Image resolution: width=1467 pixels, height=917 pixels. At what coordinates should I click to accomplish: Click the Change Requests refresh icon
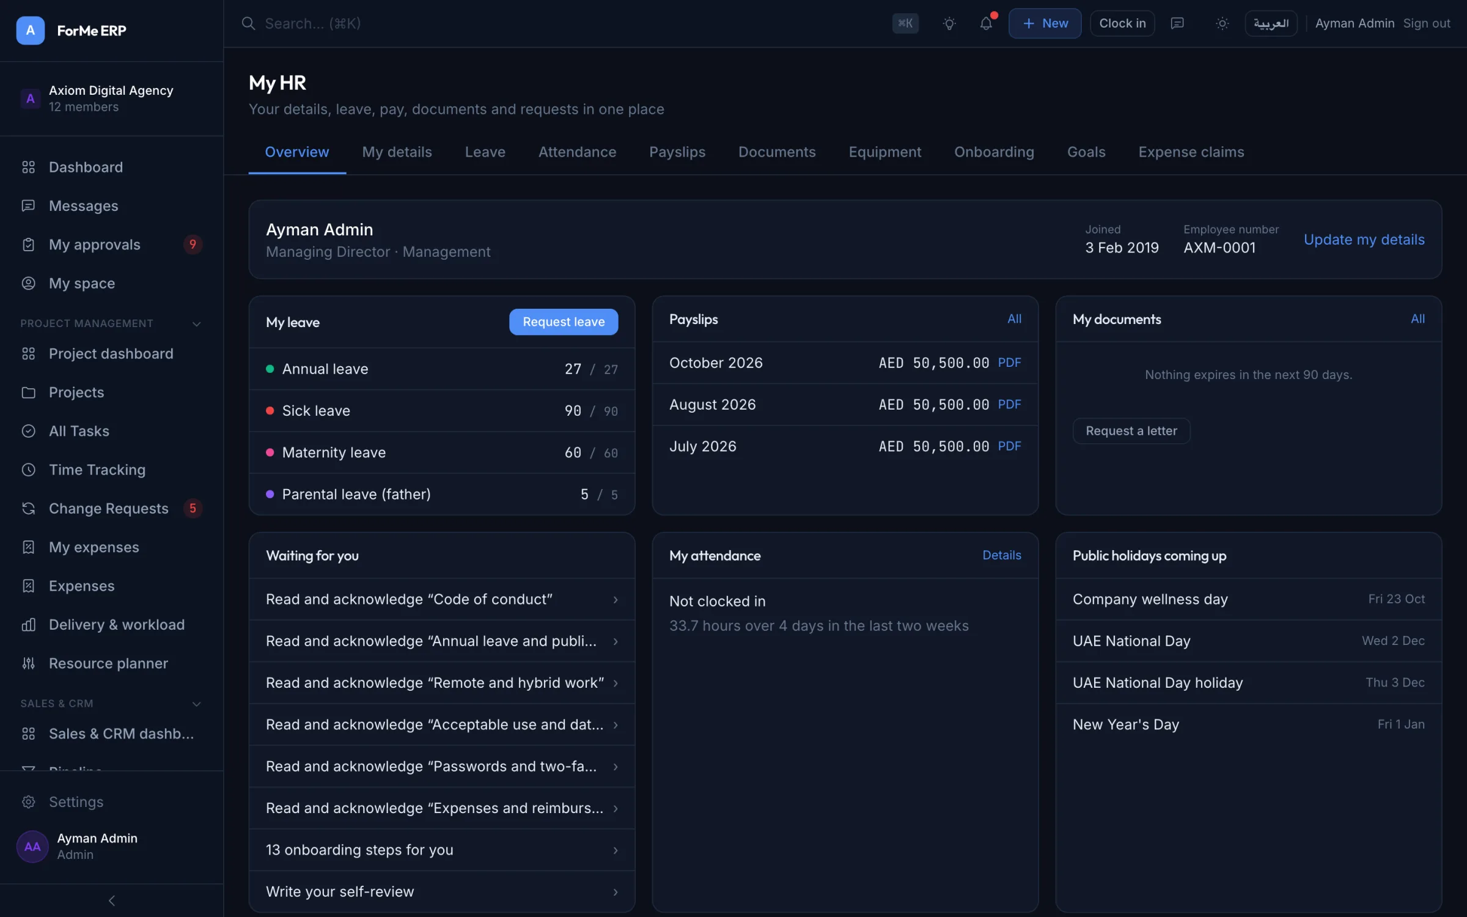(x=28, y=508)
